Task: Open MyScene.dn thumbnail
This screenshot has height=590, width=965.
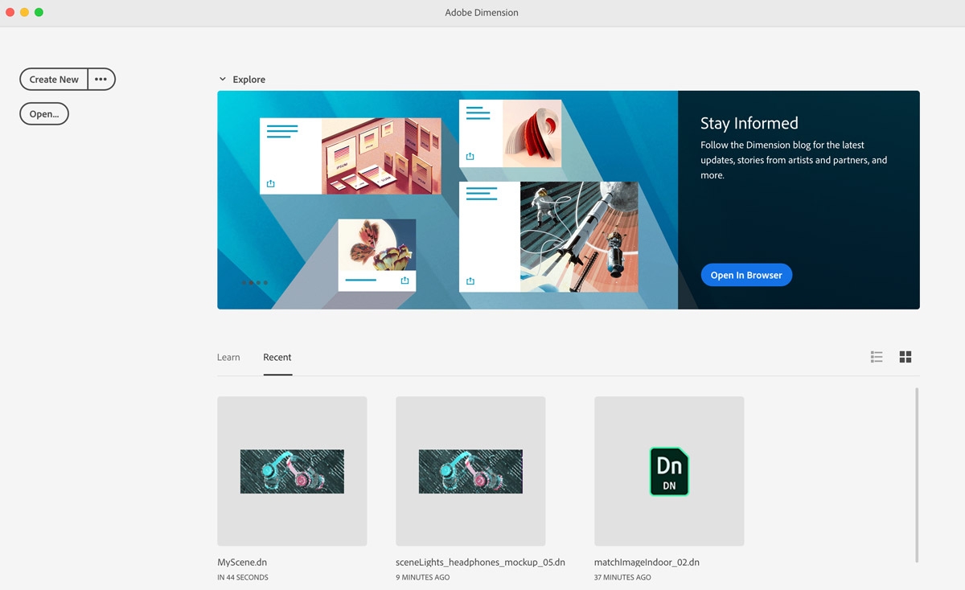Action: click(292, 471)
